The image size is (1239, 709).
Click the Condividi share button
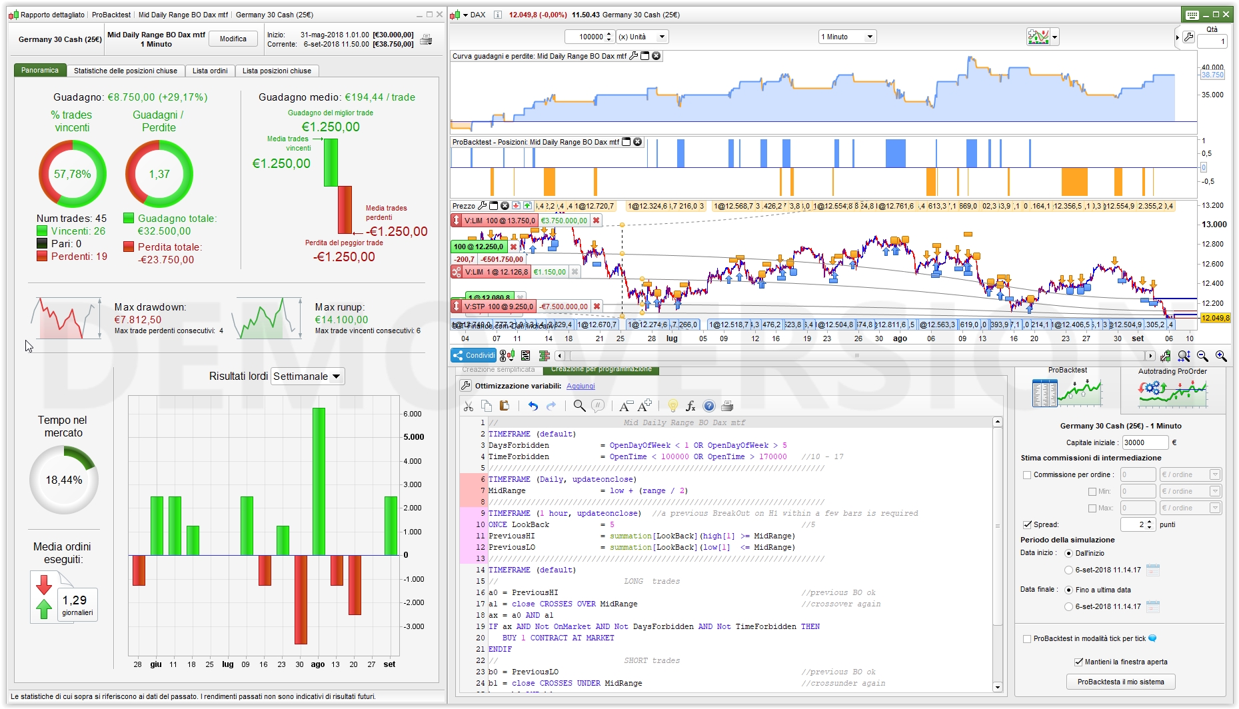tap(474, 356)
